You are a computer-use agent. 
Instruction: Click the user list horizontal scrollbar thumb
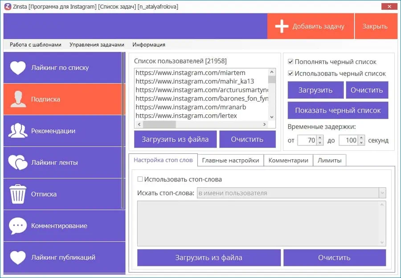[x=160, y=124]
